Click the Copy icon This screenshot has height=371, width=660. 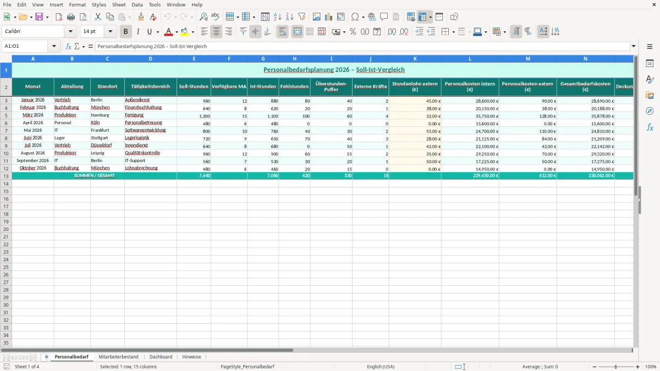pos(110,17)
